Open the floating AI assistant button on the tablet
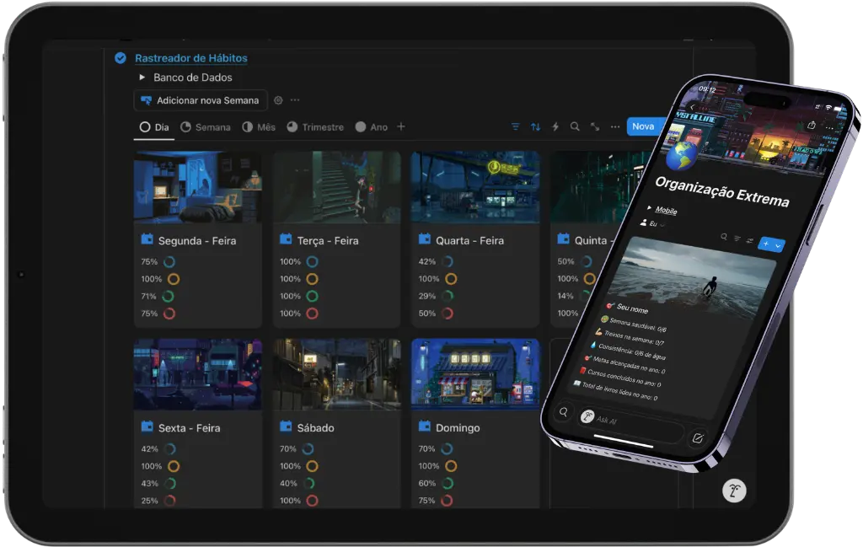 [x=734, y=491]
